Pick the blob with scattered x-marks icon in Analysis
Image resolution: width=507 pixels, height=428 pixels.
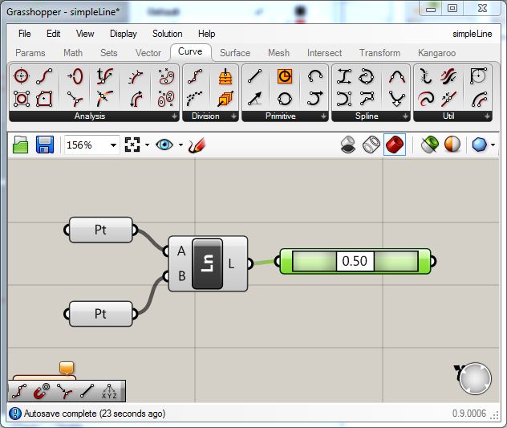[x=166, y=76]
